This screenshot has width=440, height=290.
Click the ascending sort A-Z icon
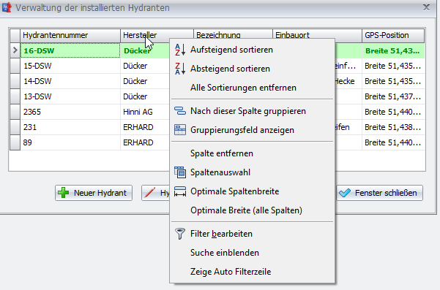tap(180, 50)
